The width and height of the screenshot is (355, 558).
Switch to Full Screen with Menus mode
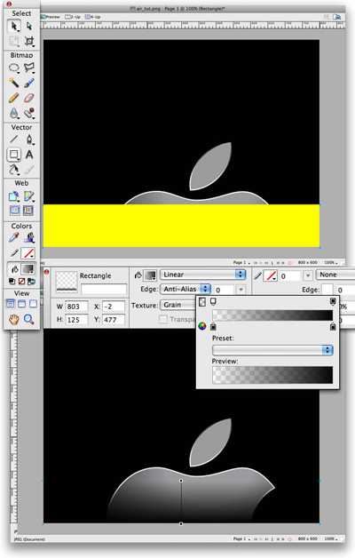pos(21,304)
